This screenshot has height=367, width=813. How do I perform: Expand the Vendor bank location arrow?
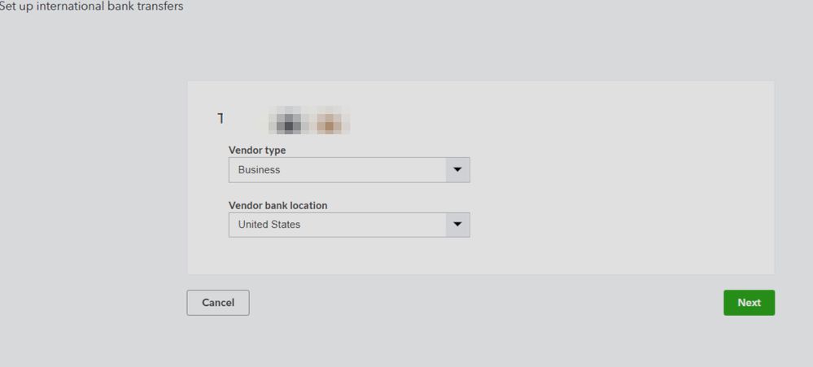click(457, 225)
